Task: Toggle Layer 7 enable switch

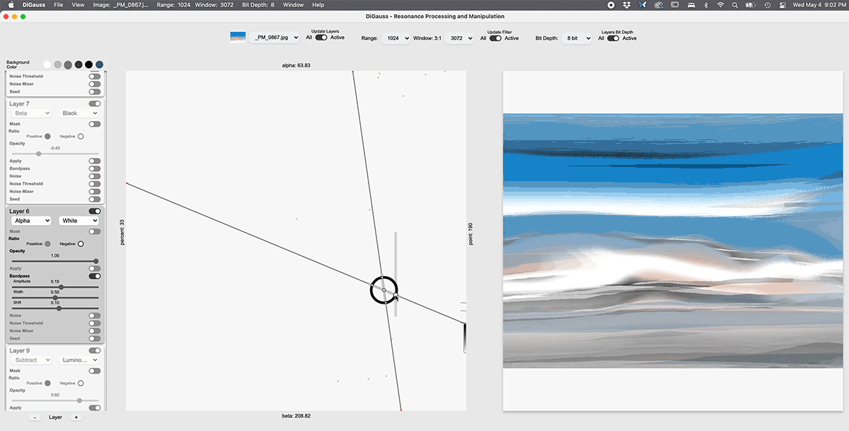Action: pos(94,104)
